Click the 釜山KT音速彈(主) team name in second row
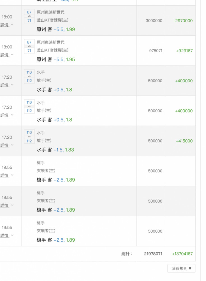 (53, 50)
